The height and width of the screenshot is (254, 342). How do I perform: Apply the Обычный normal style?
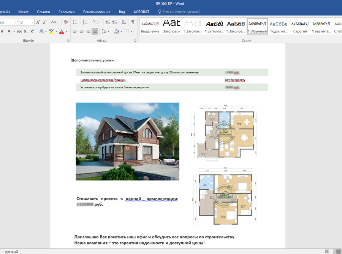[257, 26]
